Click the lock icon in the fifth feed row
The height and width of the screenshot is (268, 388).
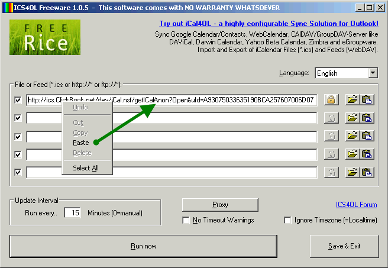[331, 172]
